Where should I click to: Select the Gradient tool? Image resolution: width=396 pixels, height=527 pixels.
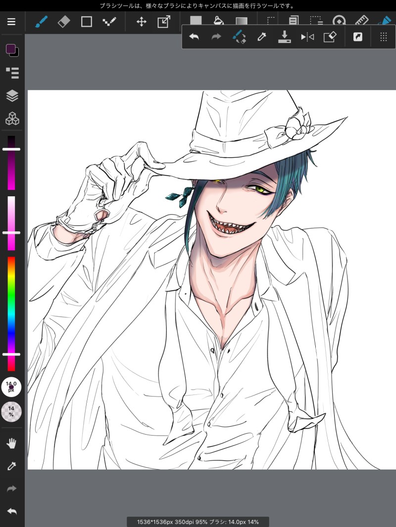coord(242,21)
